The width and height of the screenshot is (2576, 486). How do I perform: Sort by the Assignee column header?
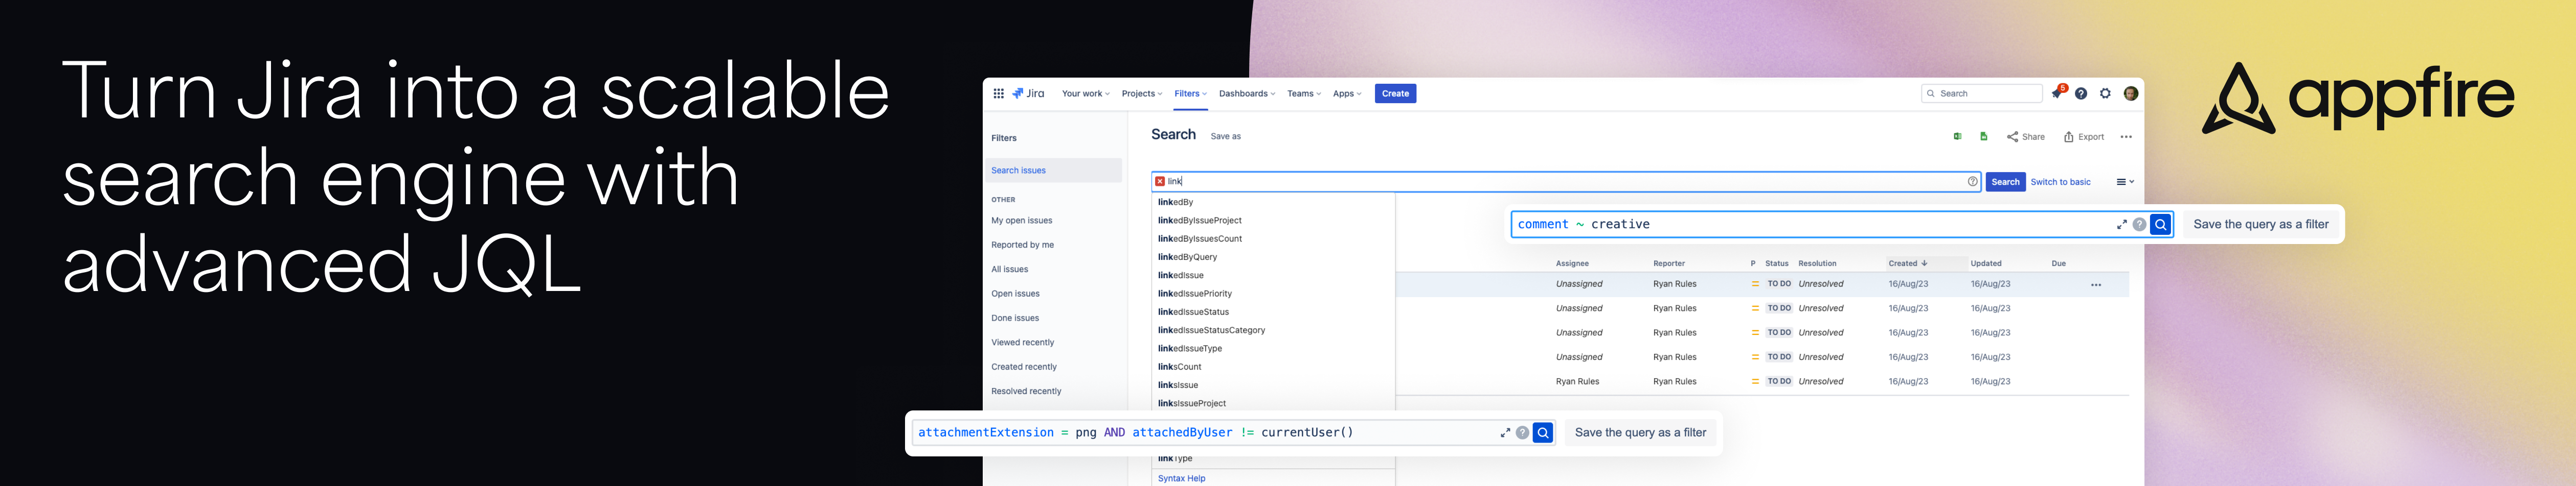[1572, 263]
